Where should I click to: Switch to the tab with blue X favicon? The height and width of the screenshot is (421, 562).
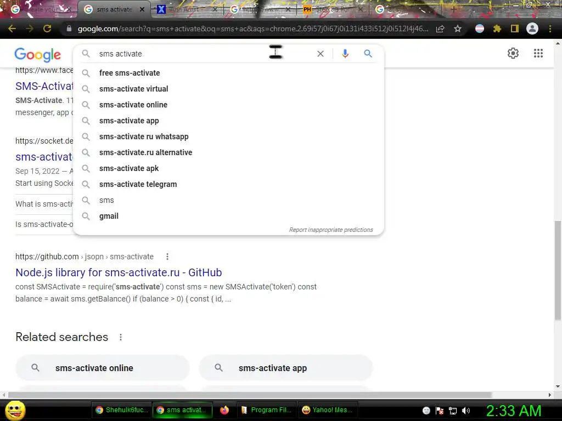coord(187,9)
